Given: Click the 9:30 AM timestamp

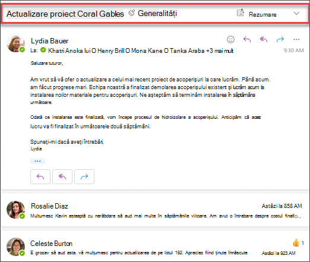Looking at the screenshot, I should pos(293,50).
